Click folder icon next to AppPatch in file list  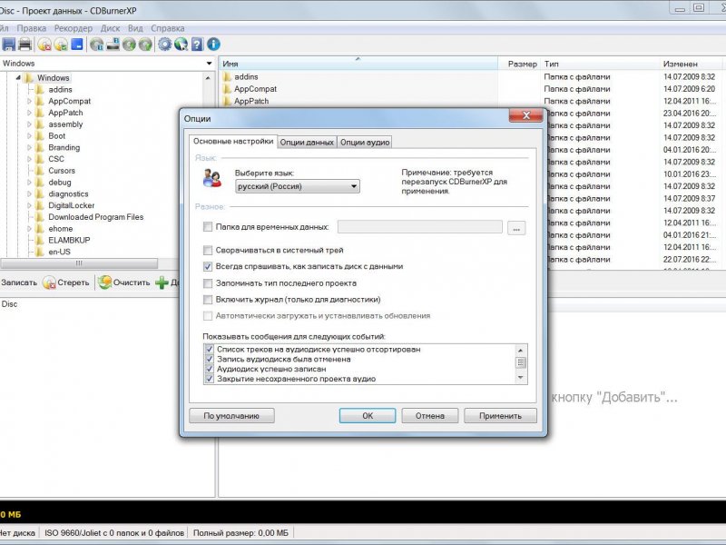(x=227, y=101)
